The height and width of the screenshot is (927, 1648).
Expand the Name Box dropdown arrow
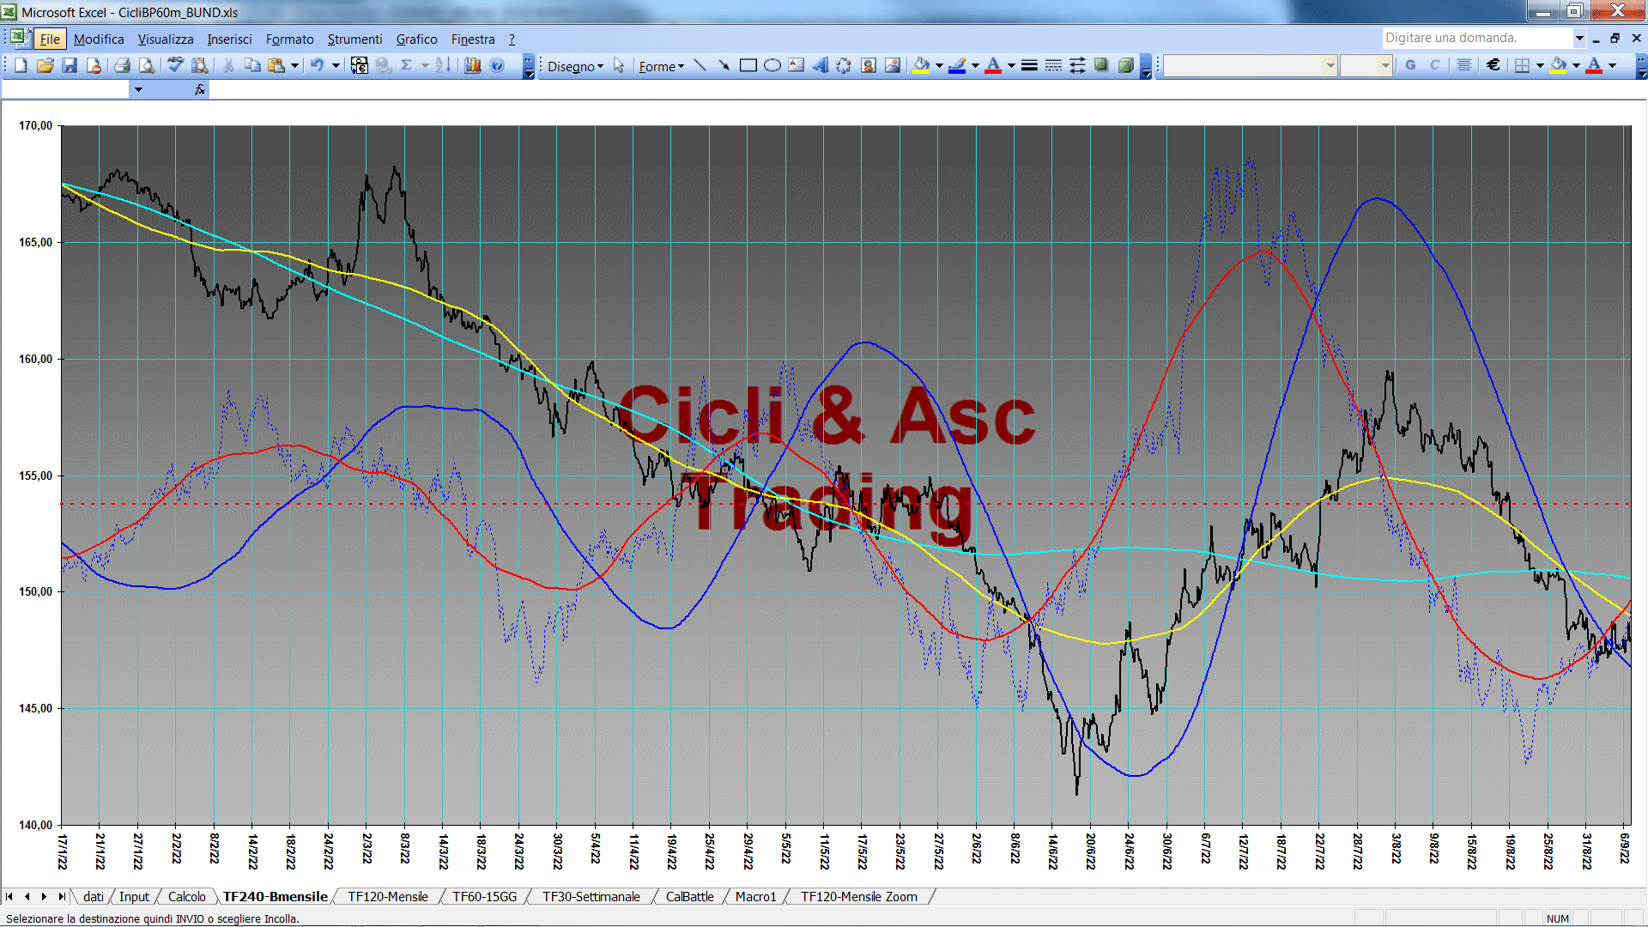(x=138, y=89)
